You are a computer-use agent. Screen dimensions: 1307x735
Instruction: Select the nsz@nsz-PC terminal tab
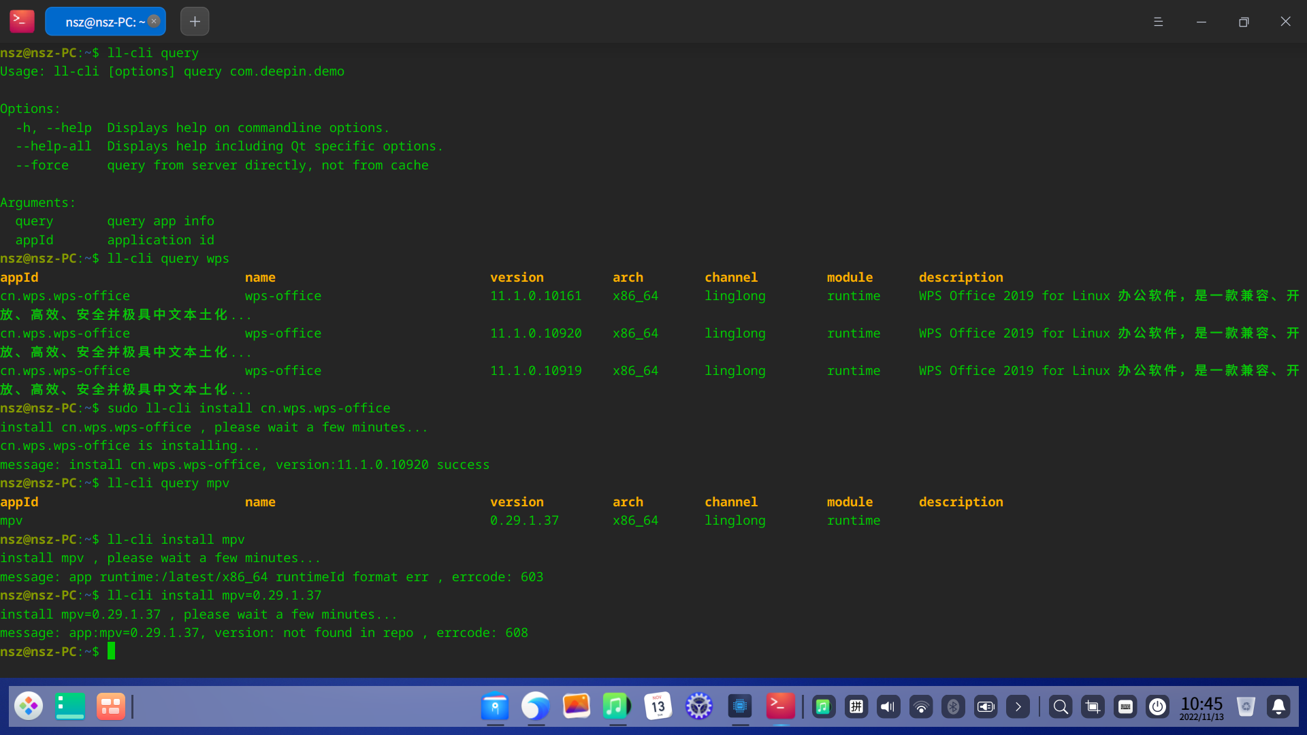(102, 22)
